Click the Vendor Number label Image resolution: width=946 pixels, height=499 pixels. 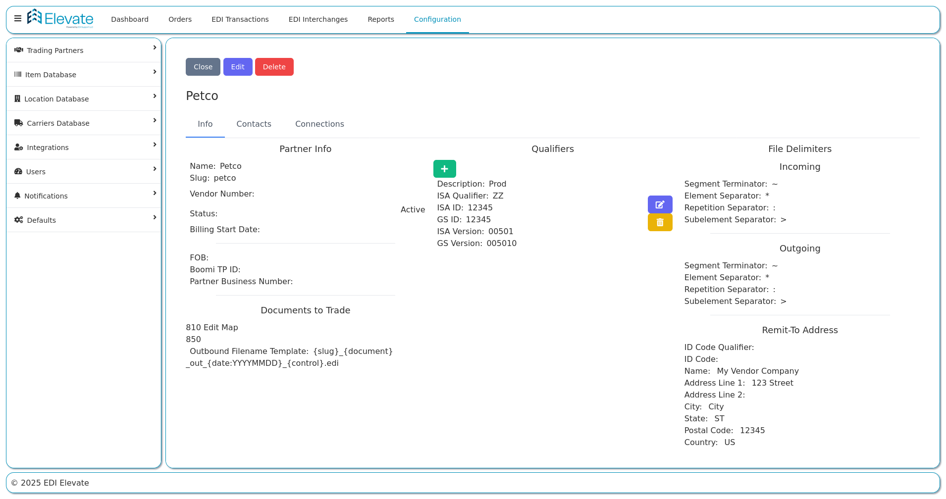click(222, 194)
